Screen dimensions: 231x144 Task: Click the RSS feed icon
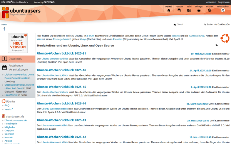(216, 45)
